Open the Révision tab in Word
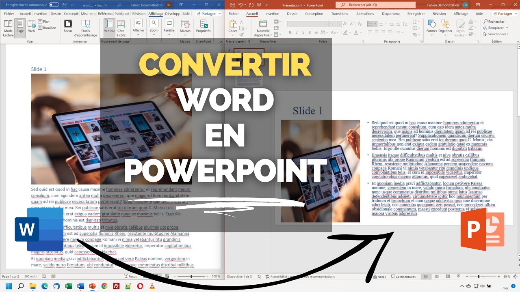This screenshot has width=520, height=292. tap(139, 13)
